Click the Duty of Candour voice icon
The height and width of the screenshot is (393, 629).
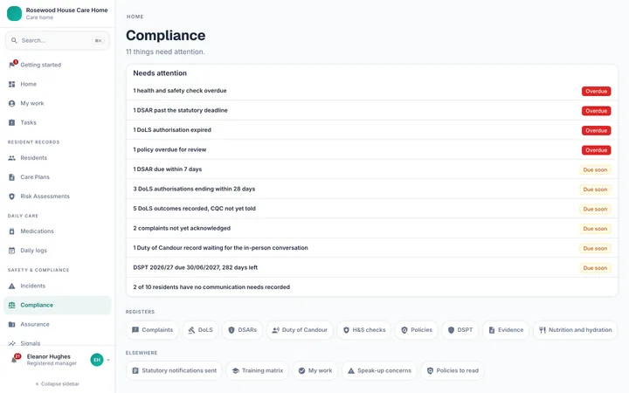275,330
